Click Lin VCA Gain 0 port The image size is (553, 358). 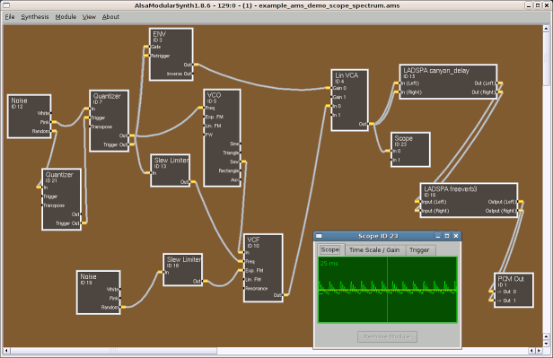tap(329, 88)
